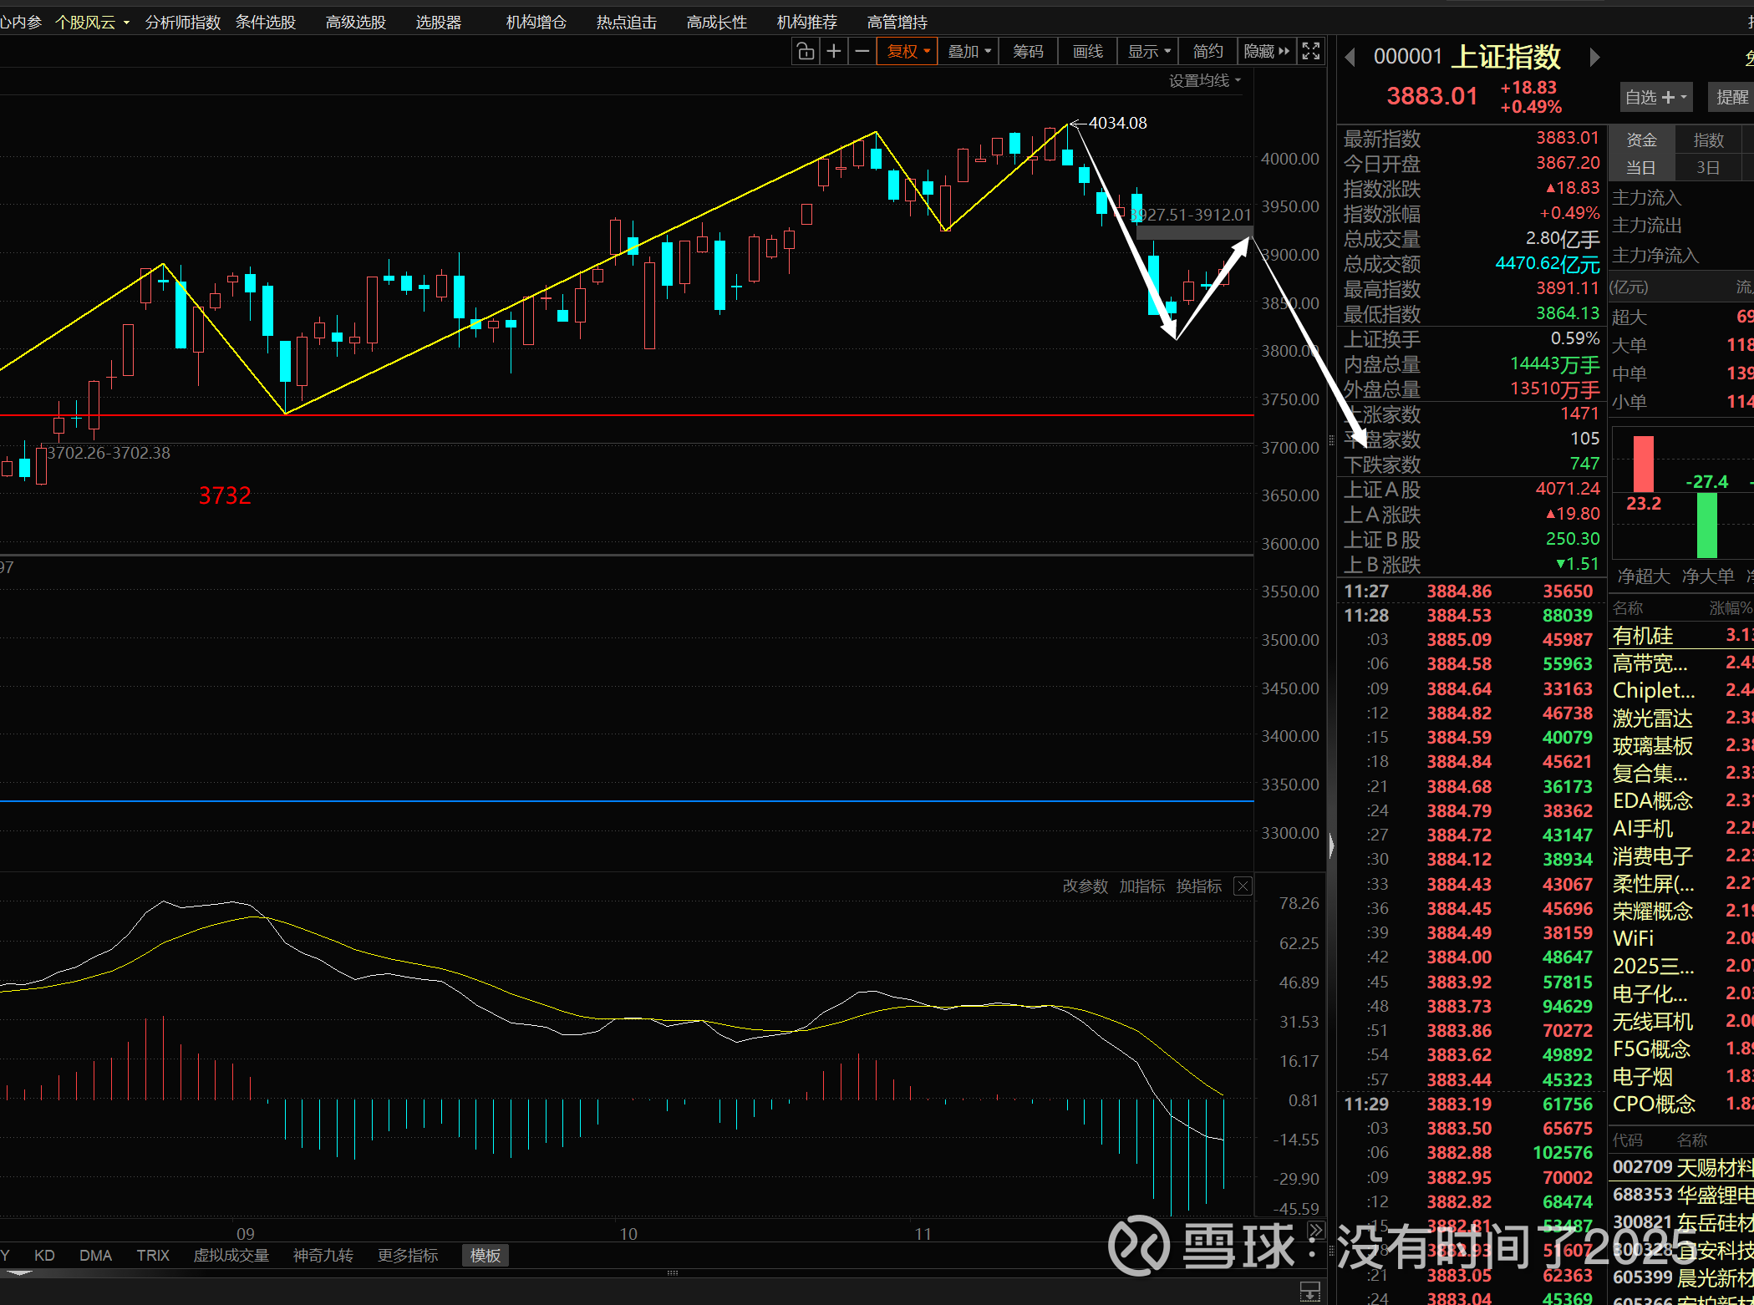This screenshot has width=1754, height=1305.
Task: Click the unlock chart padlock icon
Action: tap(806, 52)
